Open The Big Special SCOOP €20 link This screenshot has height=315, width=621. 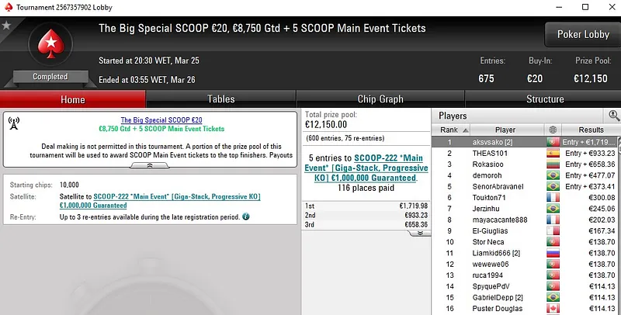point(161,120)
